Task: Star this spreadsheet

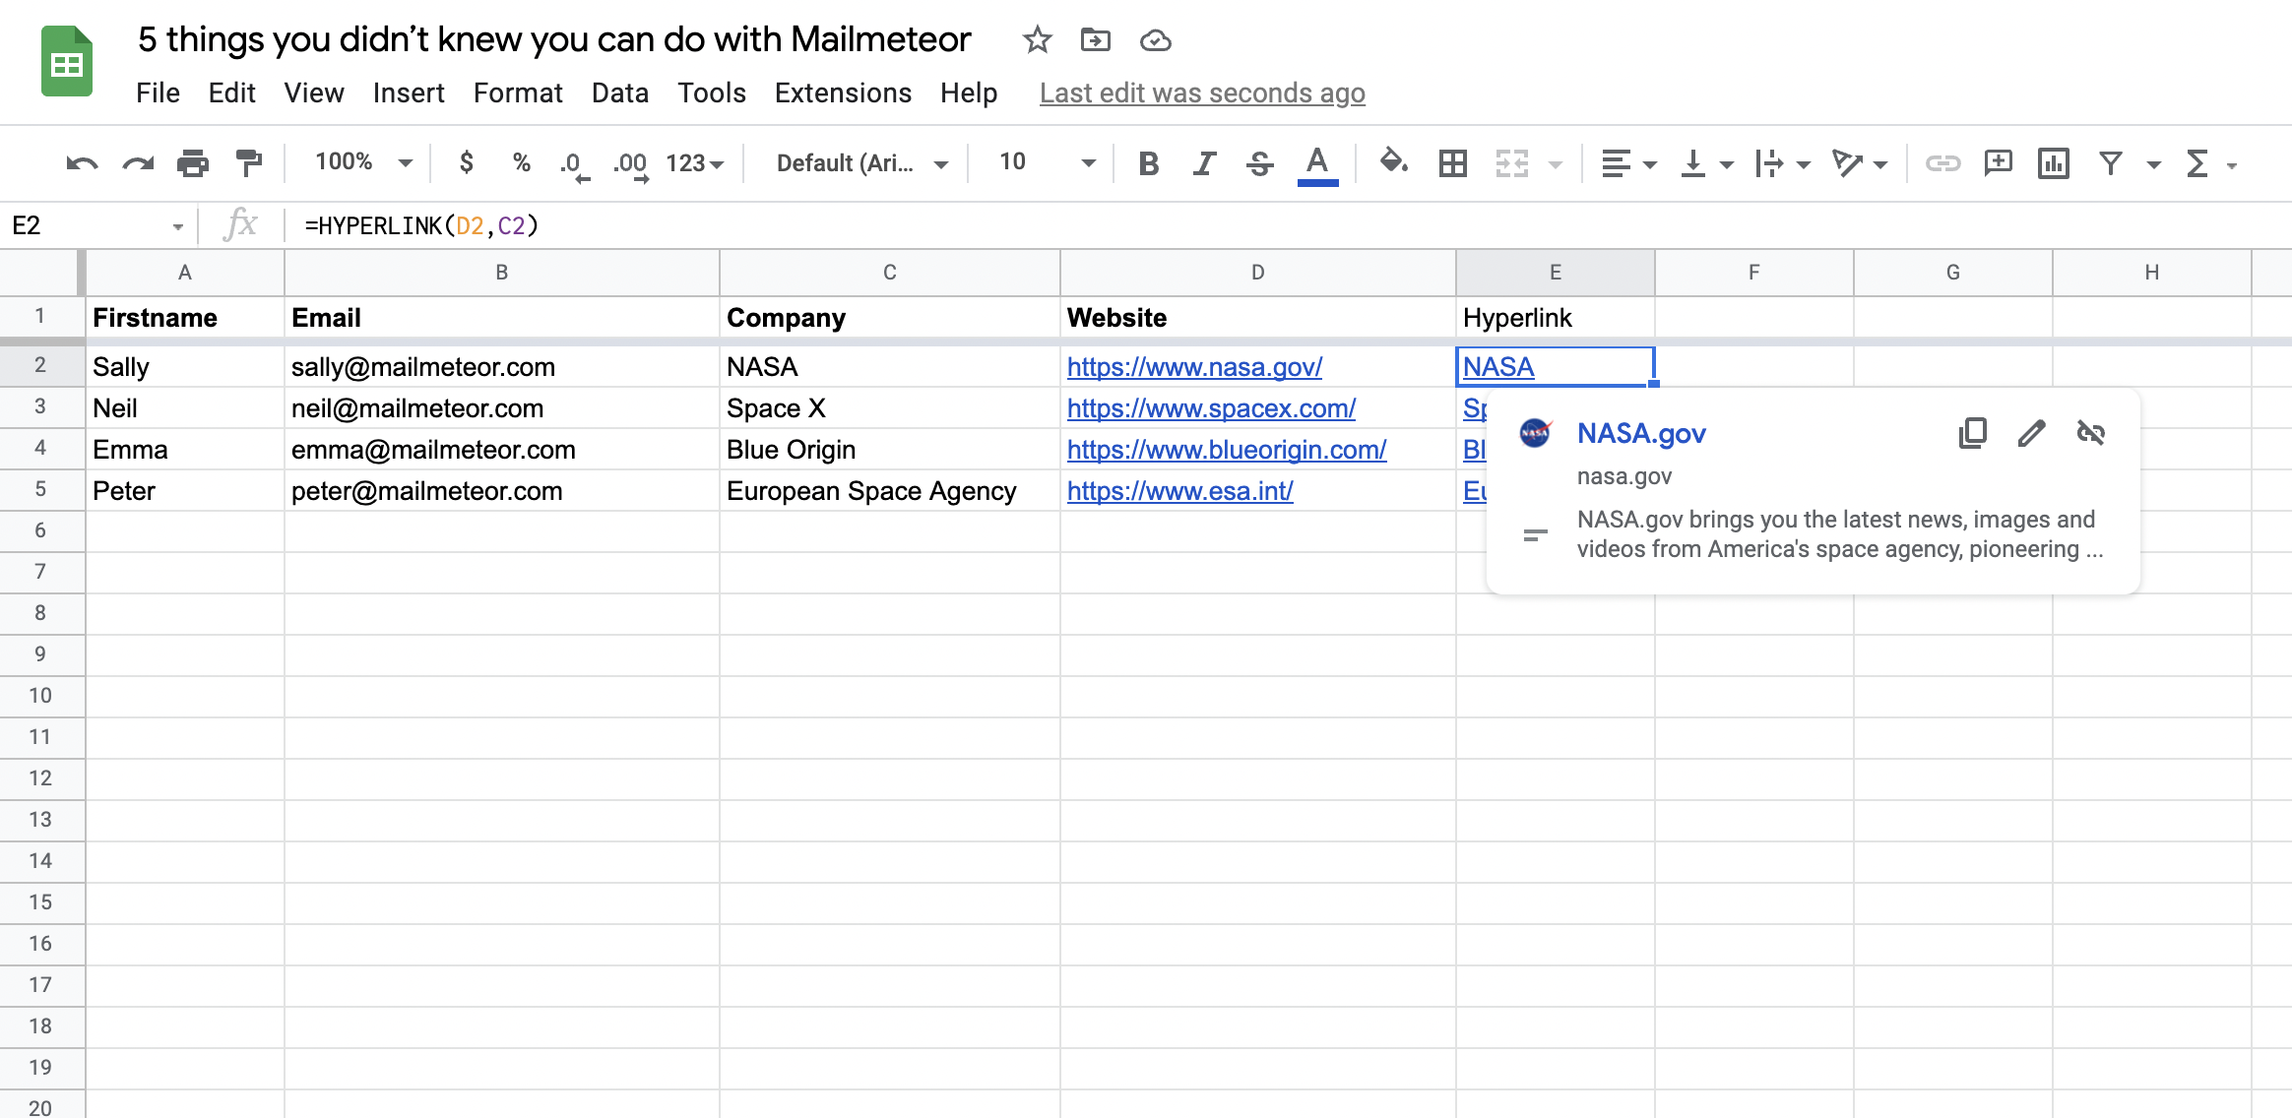Action: tap(1037, 40)
